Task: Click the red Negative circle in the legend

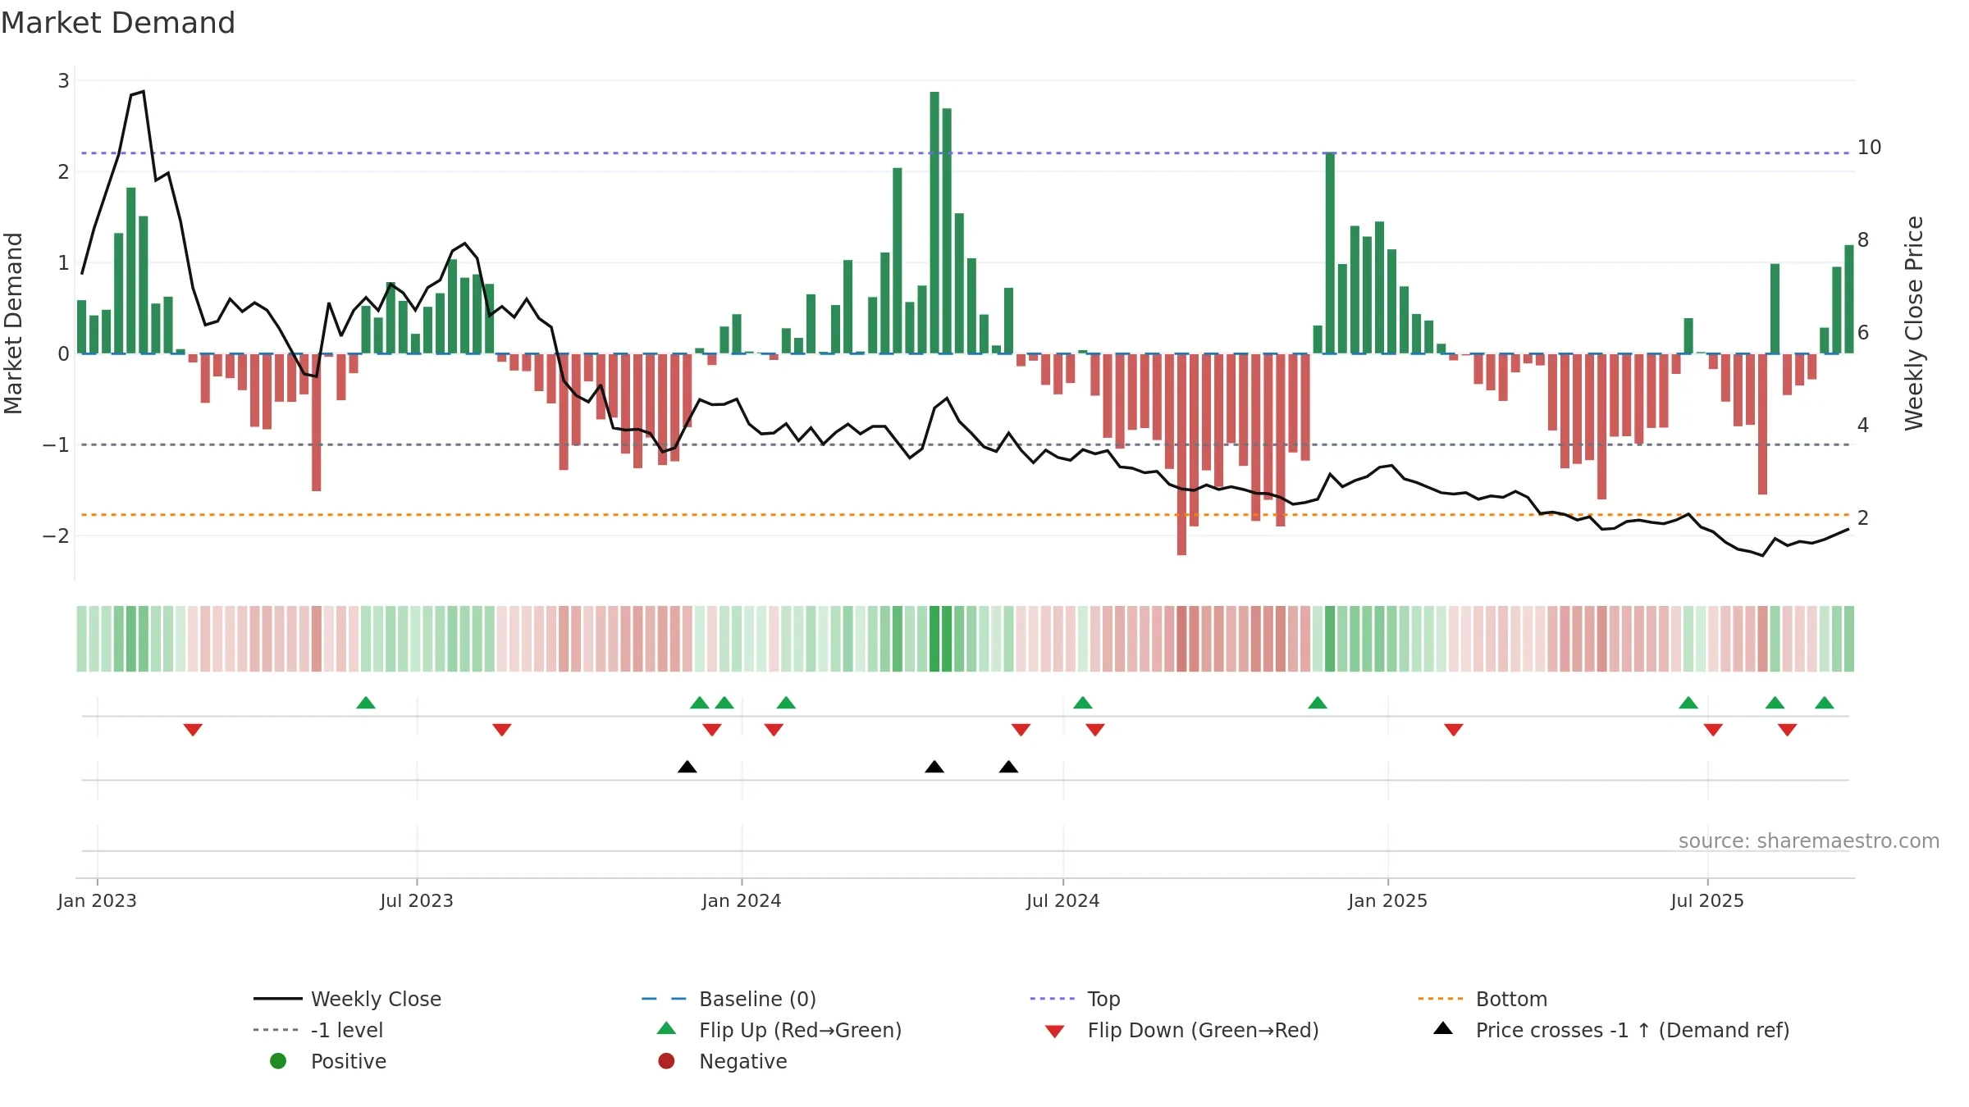Action: tap(666, 1061)
